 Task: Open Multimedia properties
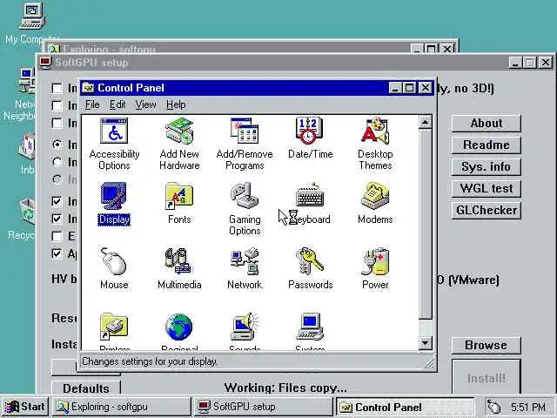[179, 269]
